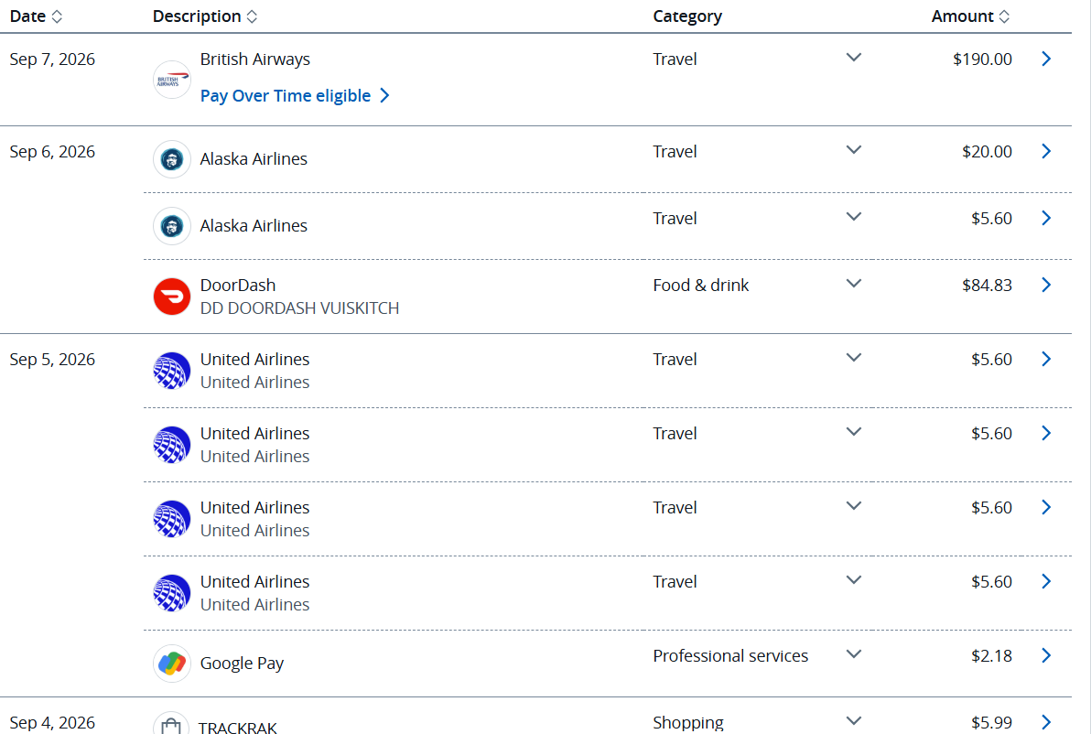The height and width of the screenshot is (734, 1091).
Task: Expand category dropdown on Alaska Airlines $20.00 row
Action: coord(854,150)
